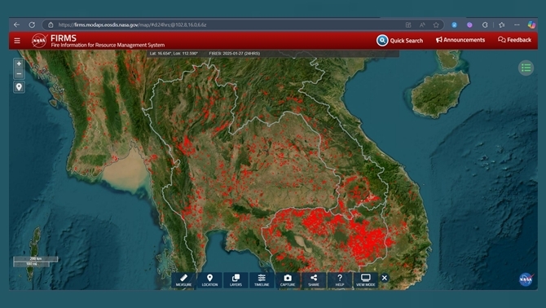Open the Location tool
Image resolution: width=546 pixels, height=308 pixels.
[x=209, y=279]
